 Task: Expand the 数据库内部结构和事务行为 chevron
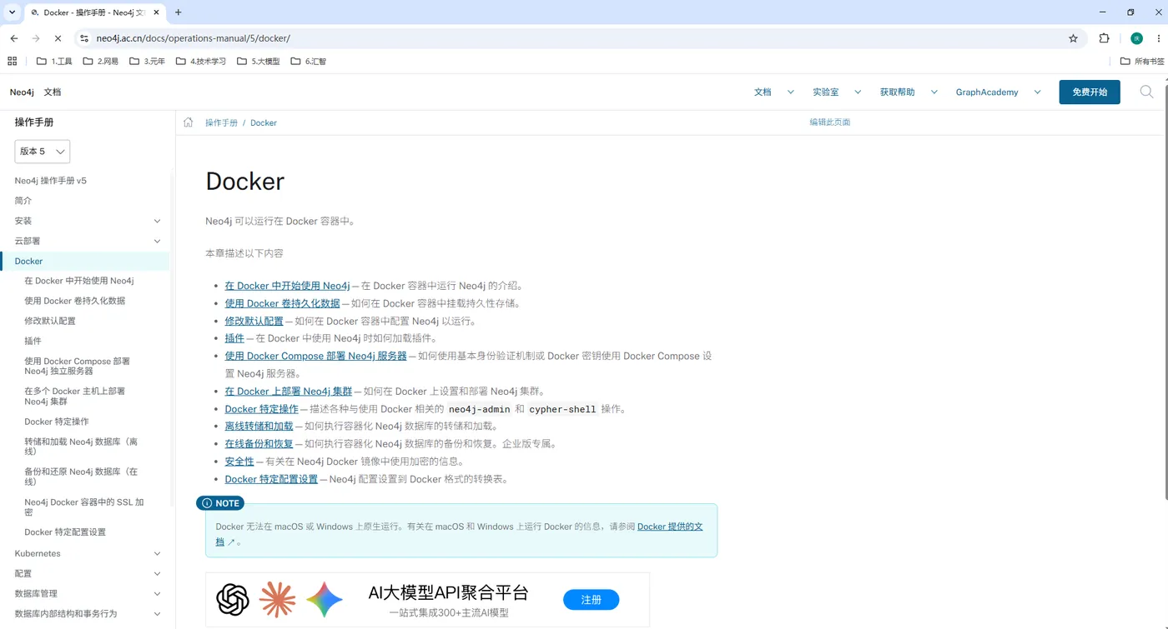click(x=158, y=613)
